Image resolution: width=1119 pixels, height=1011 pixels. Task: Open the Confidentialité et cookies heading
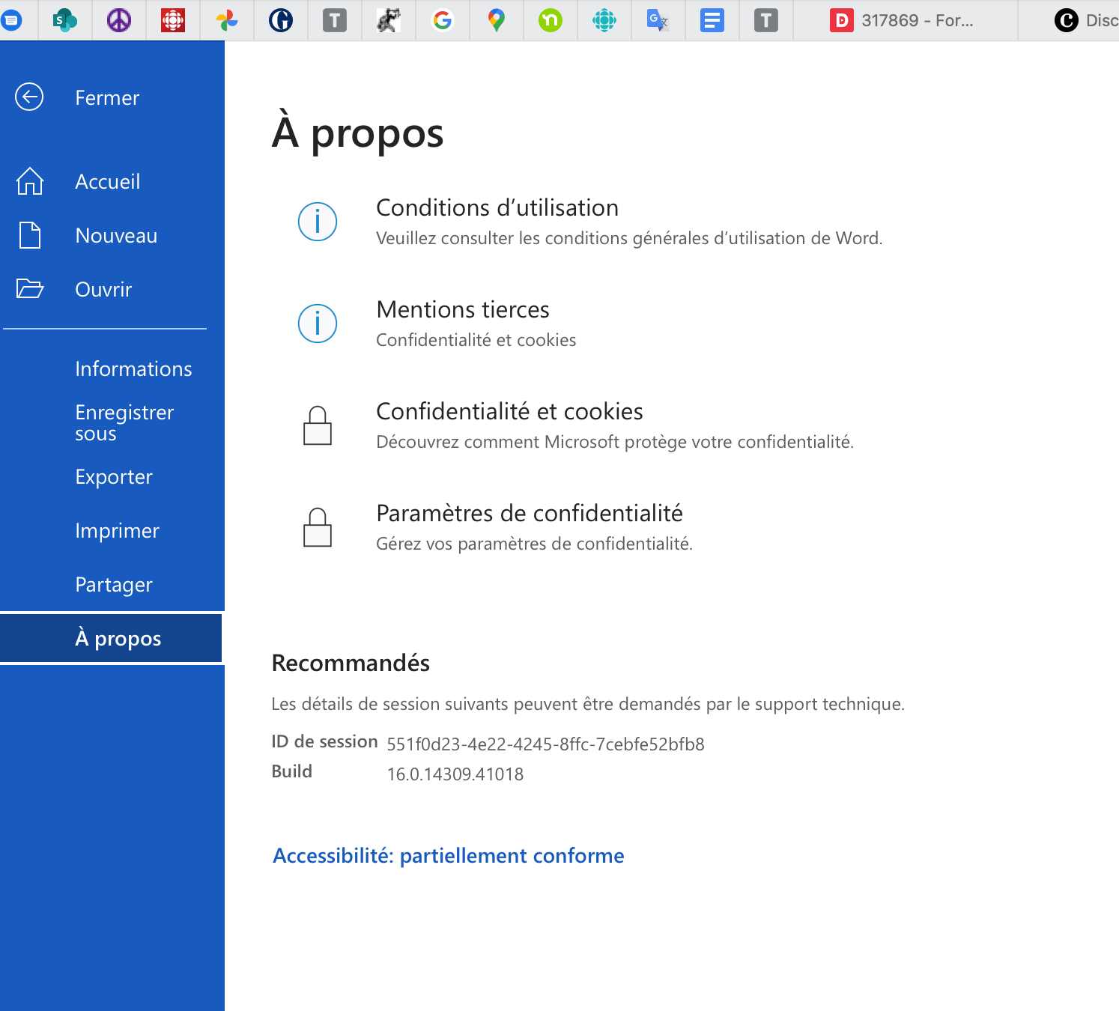click(x=509, y=411)
